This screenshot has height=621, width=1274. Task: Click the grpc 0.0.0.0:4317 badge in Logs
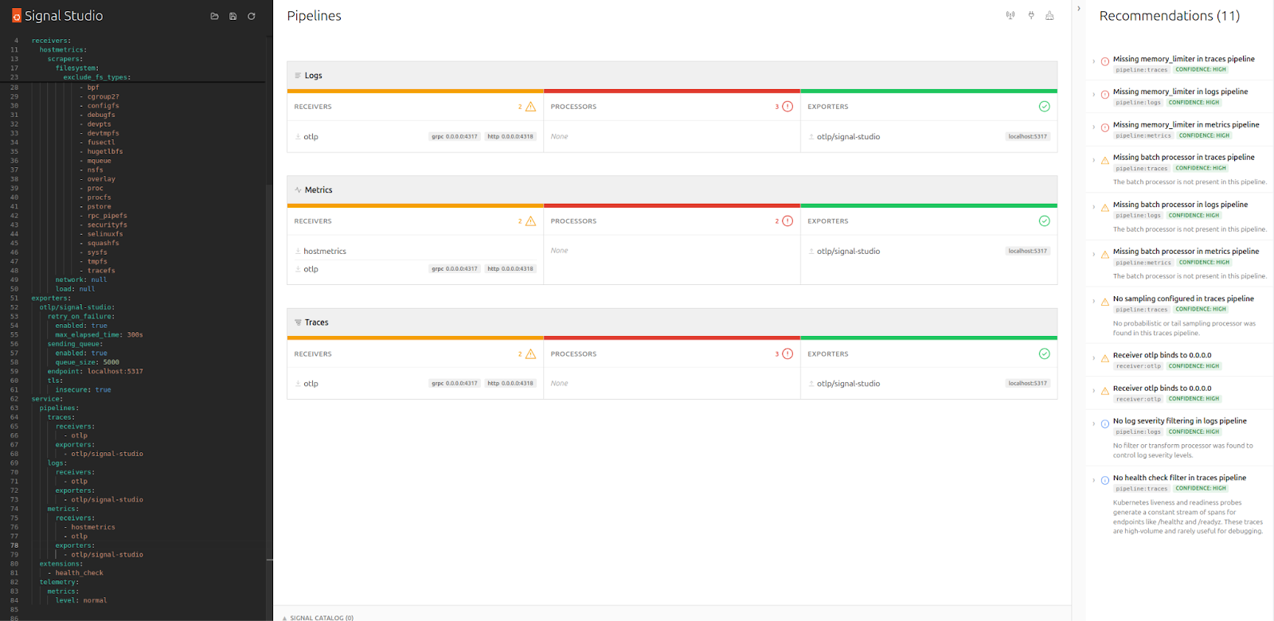pyautogui.click(x=455, y=137)
